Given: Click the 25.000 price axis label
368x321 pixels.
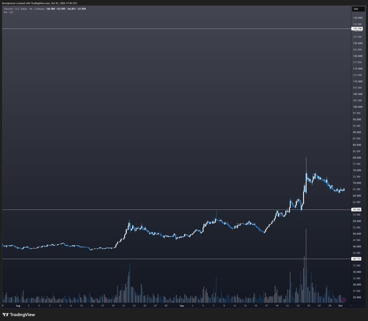Looking at the screenshot, I should coord(357,297).
